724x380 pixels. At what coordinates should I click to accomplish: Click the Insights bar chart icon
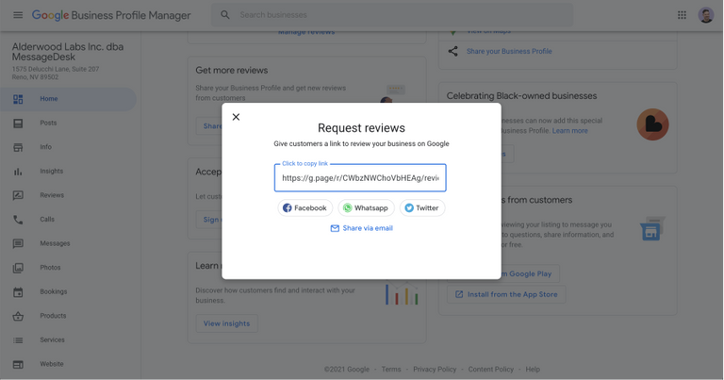click(18, 172)
